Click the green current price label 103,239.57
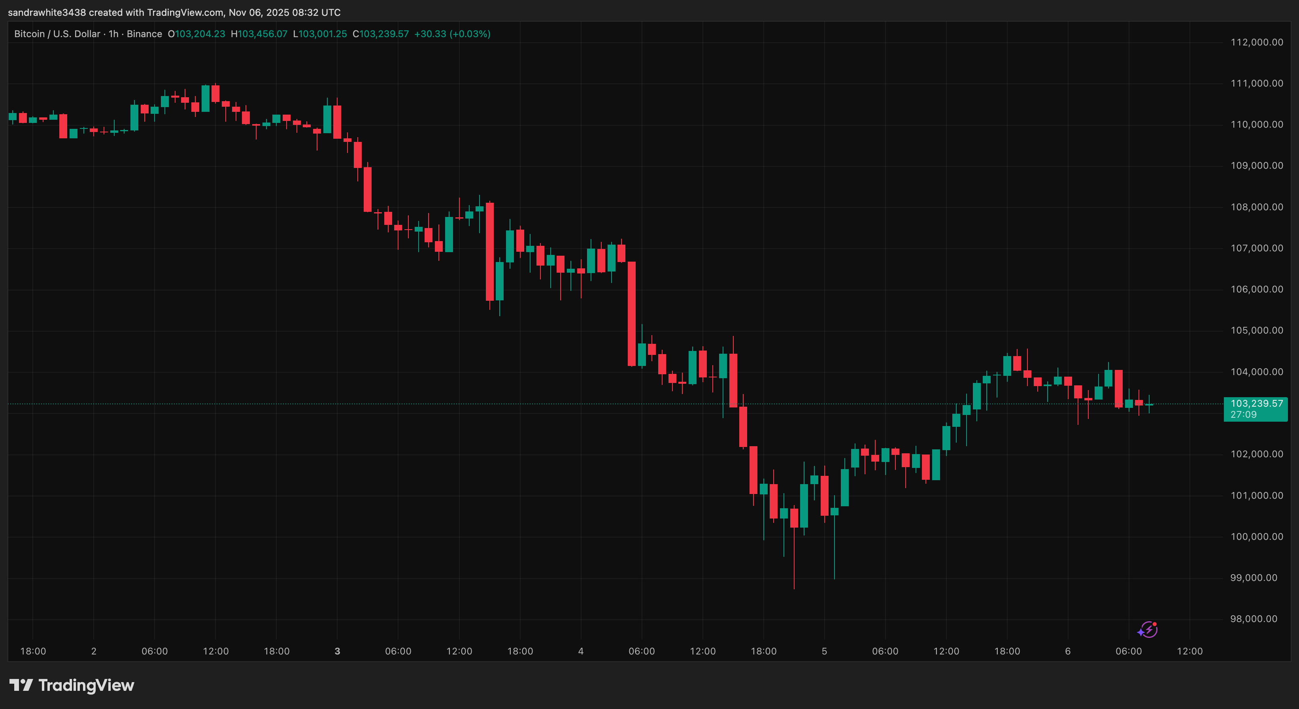The image size is (1299, 709). (1255, 404)
